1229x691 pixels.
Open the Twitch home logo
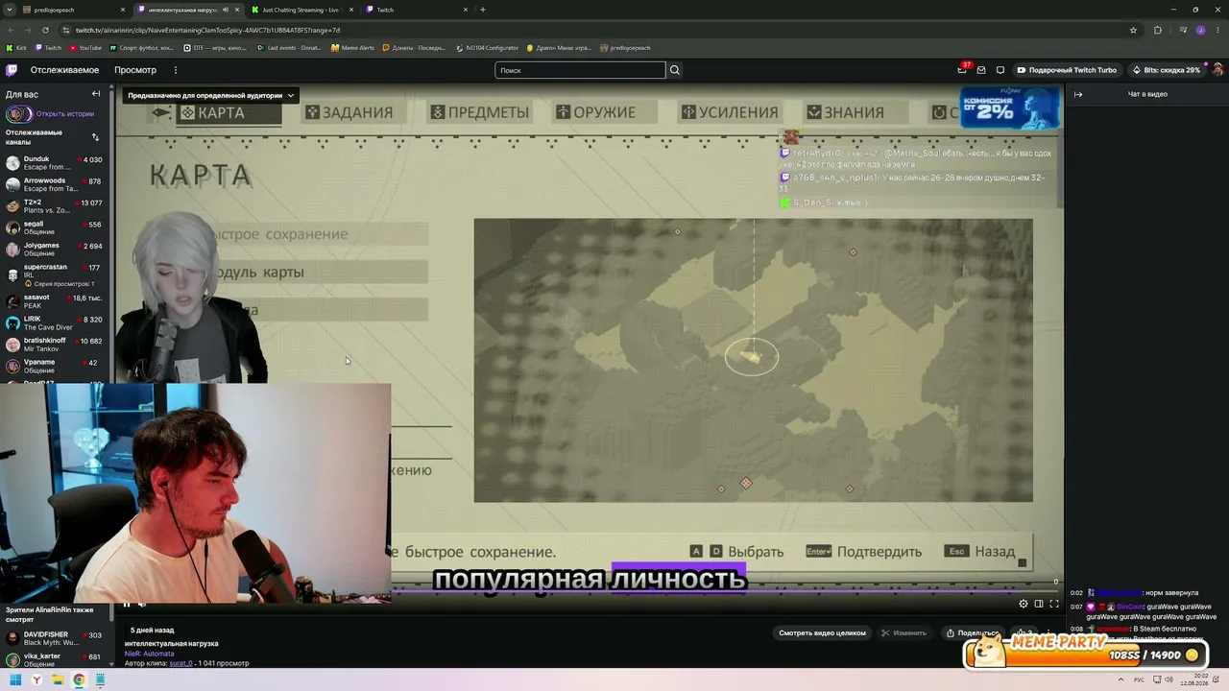coord(12,70)
